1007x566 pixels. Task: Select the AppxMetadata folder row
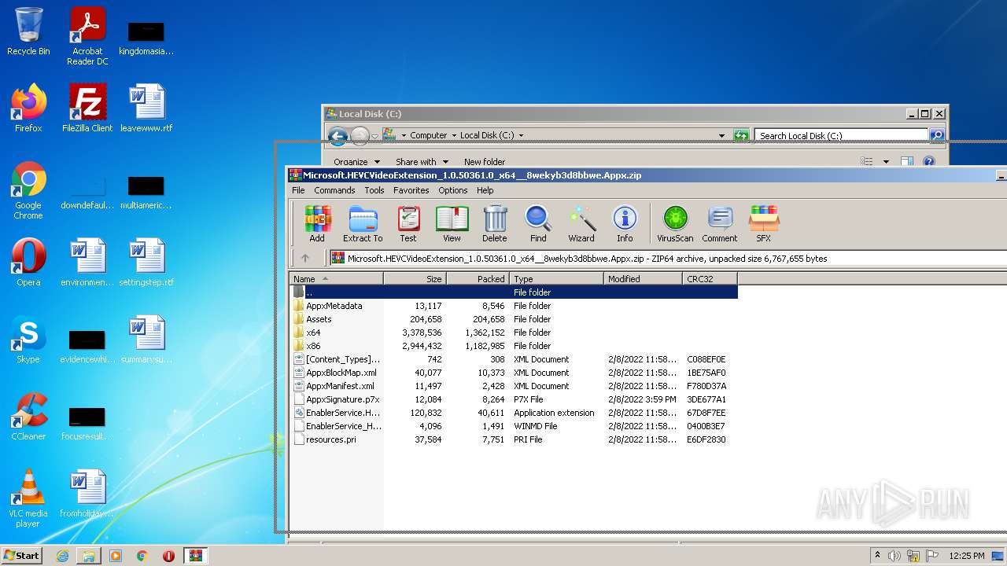(x=514, y=306)
